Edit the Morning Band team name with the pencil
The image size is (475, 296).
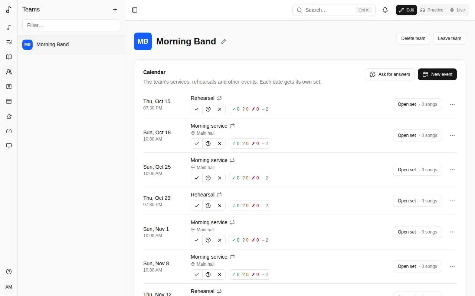coord(223,41)
